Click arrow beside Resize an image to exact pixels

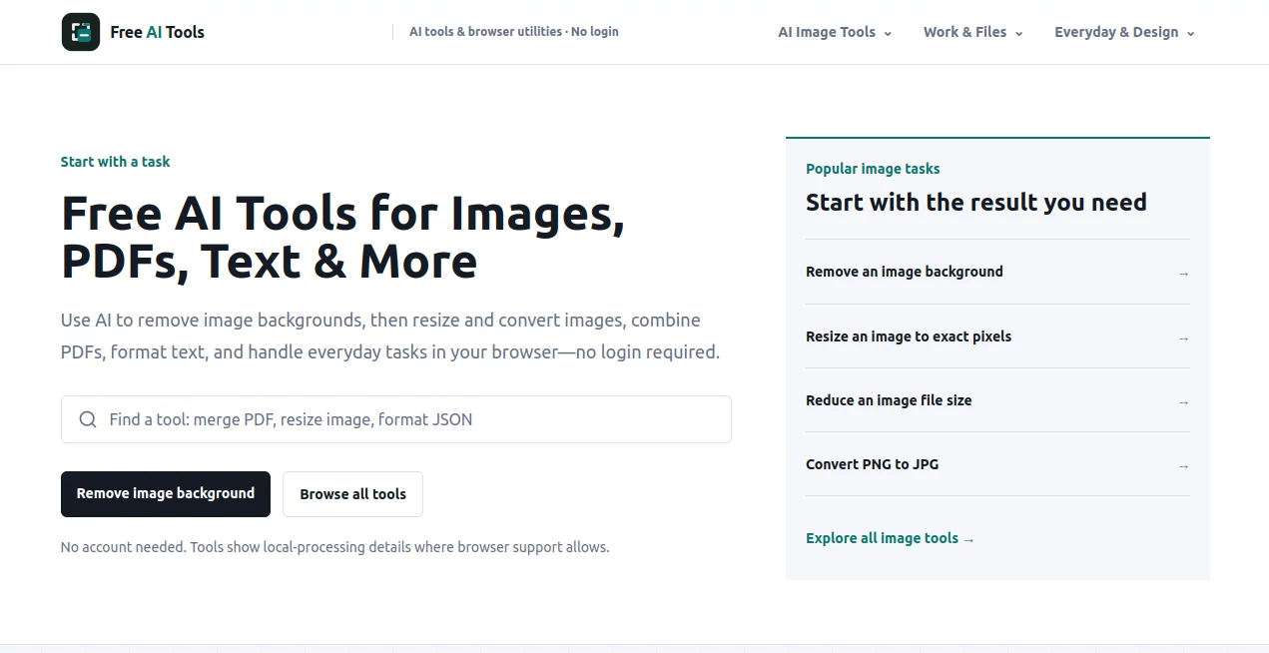[1183, 337]
